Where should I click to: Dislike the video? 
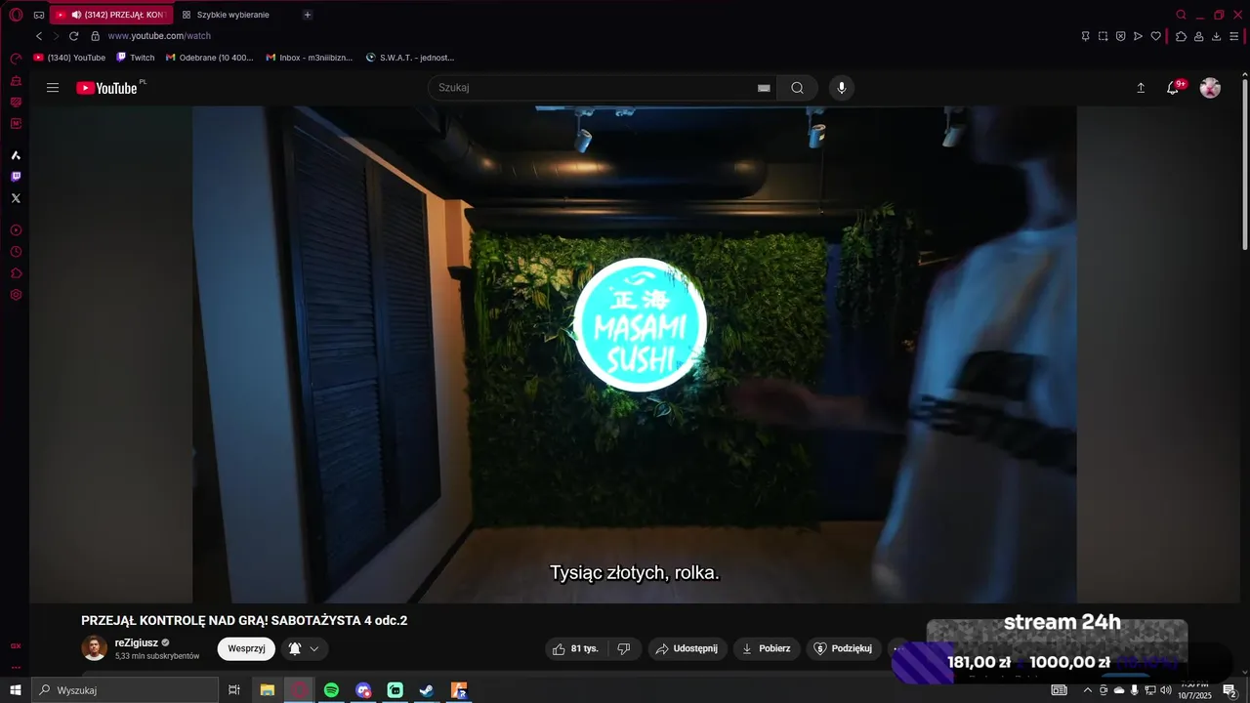624,648
